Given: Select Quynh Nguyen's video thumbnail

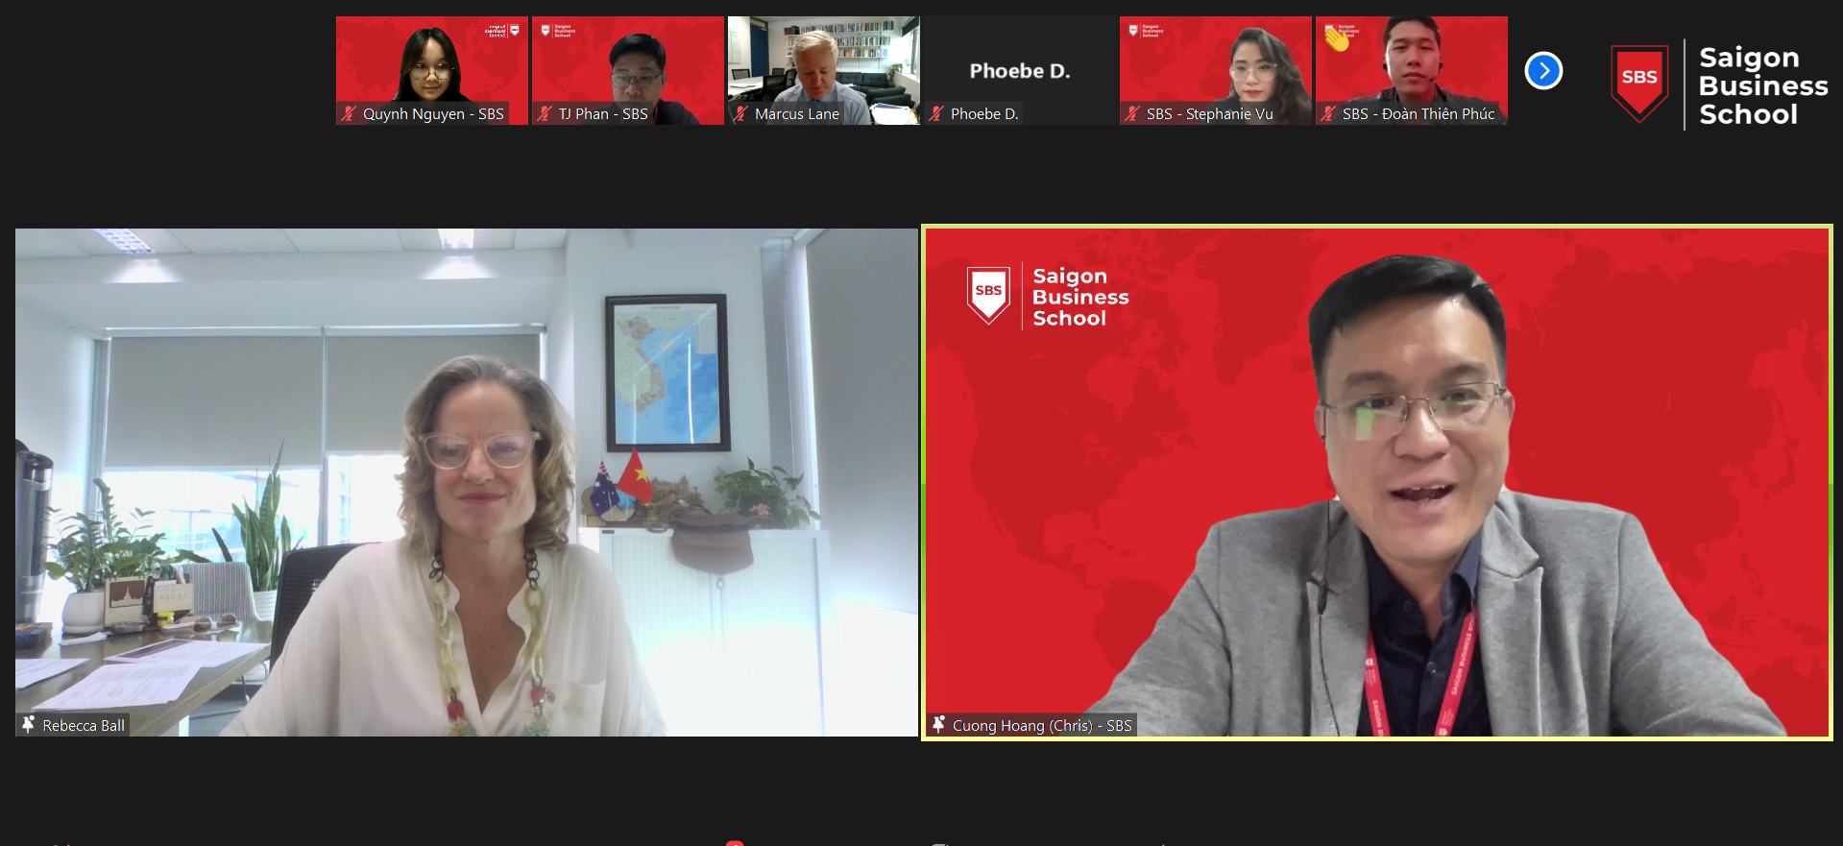Looking at the screenshot, I should (x=432, y=62).
